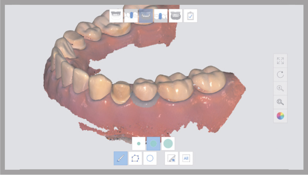308x175 pixels.
Task: Open the gray full-jaw scan stage
Action: 175,16
